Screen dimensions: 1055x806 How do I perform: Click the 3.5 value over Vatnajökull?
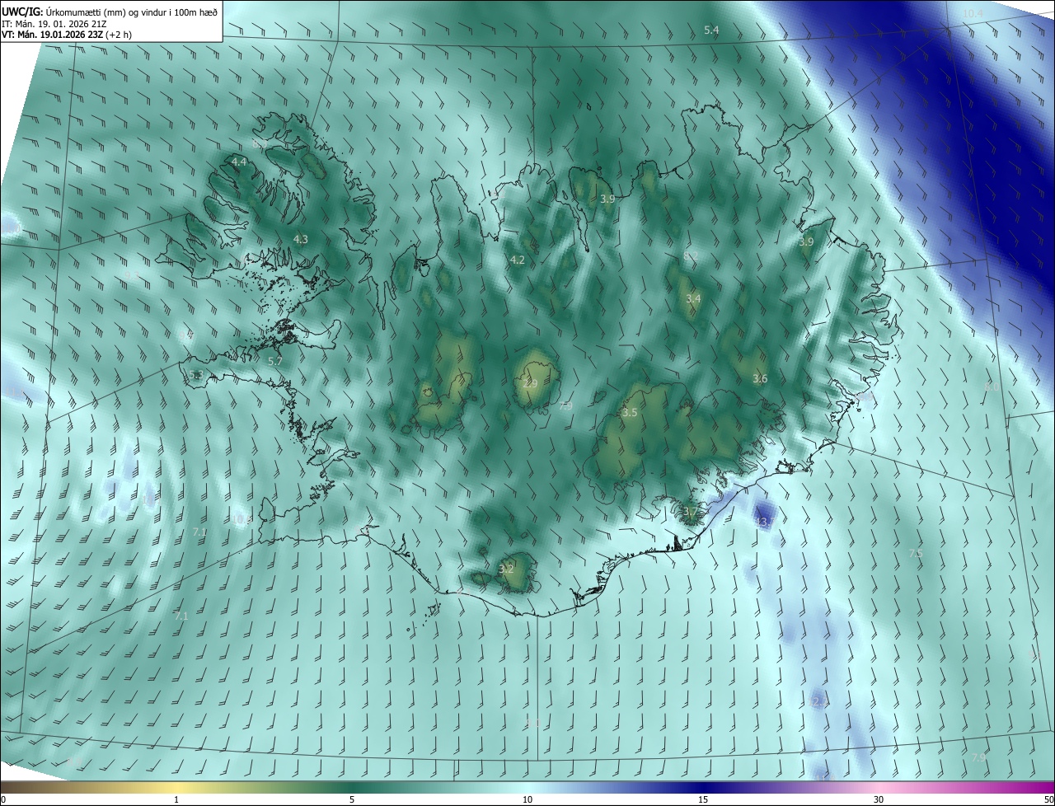point(630,412)
